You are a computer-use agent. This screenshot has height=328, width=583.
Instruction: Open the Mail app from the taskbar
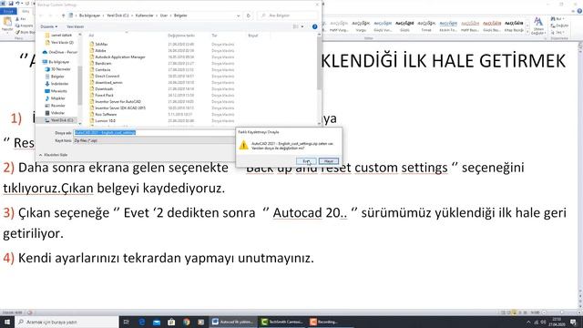pos(157,322)
